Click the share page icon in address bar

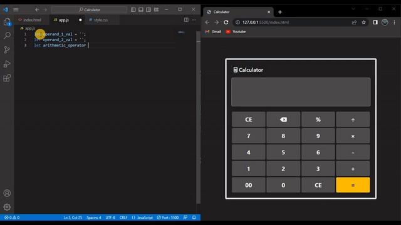coord(354,22)
